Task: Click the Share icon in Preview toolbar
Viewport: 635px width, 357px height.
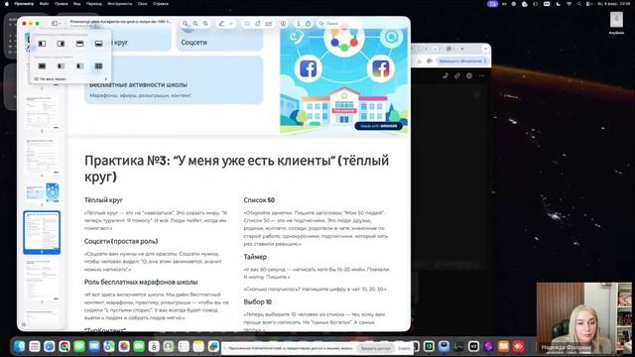Action: pos(309,24)
